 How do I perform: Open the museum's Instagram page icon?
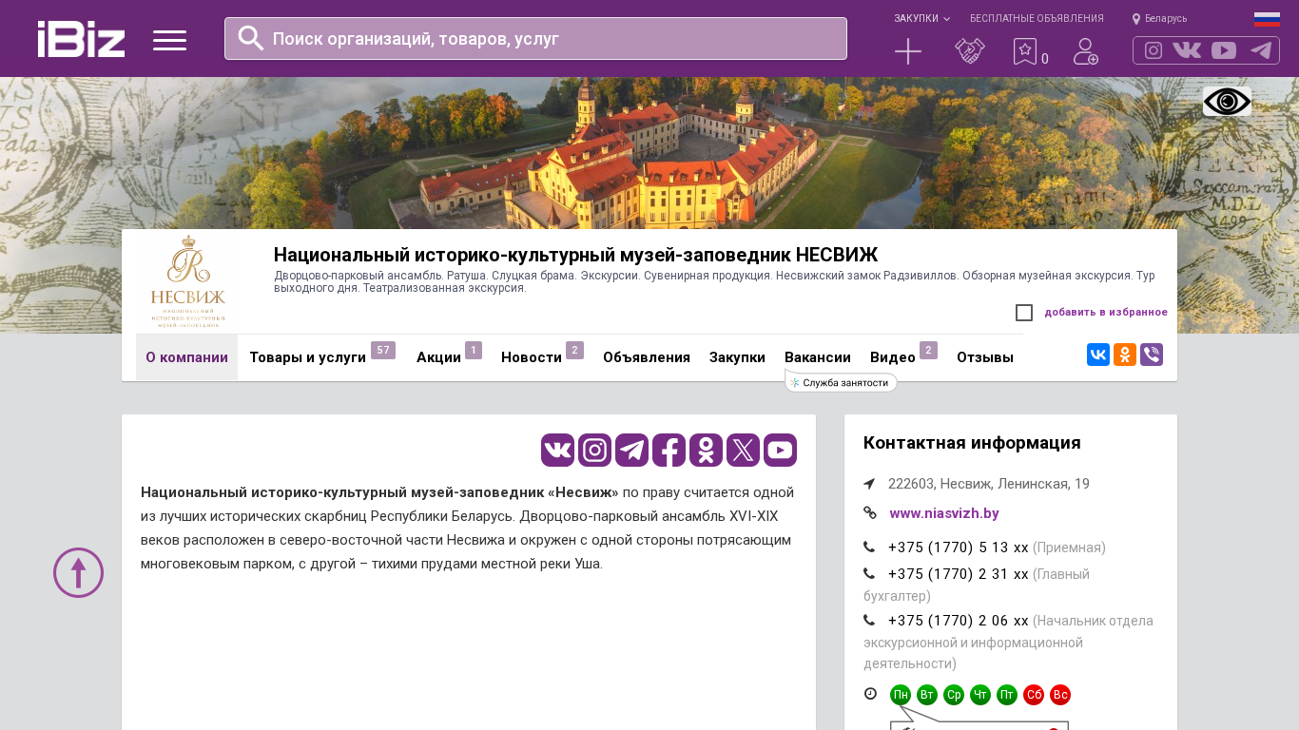pyautogui.click(x=594, y=450)
